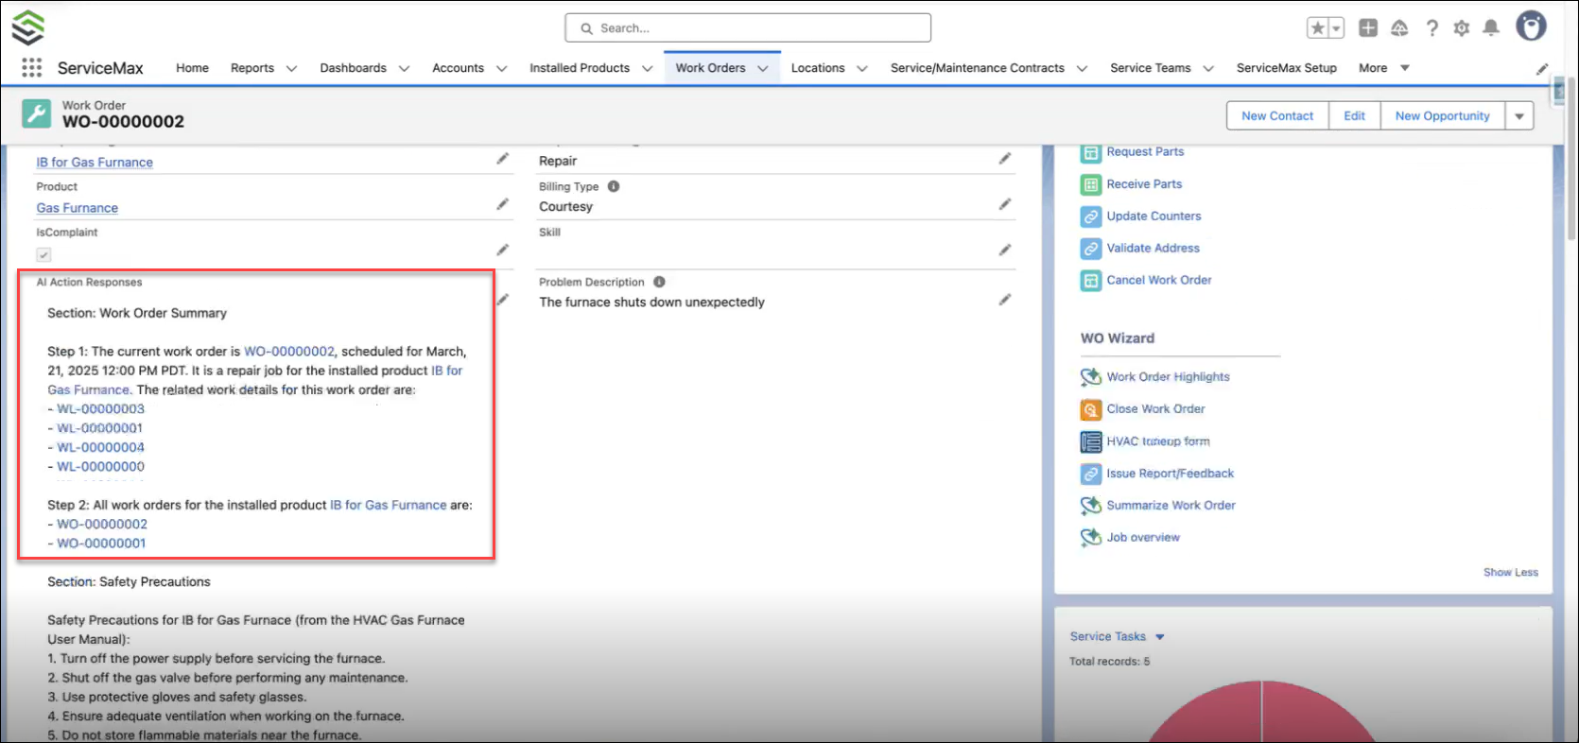Edit the AI Action Responses pencil
The image size is (1579, 743).
pos(502,300)
